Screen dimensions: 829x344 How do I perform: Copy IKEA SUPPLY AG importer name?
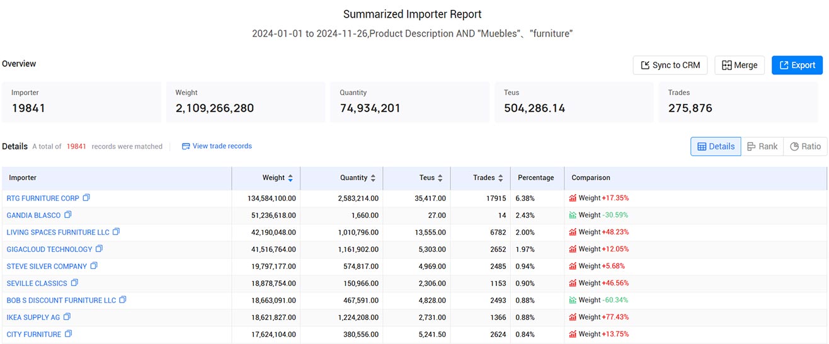[x=67, y=317]
